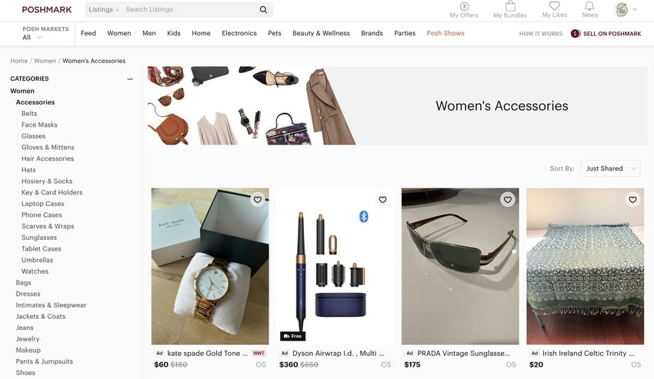Select the Bags category

point(23,282)
